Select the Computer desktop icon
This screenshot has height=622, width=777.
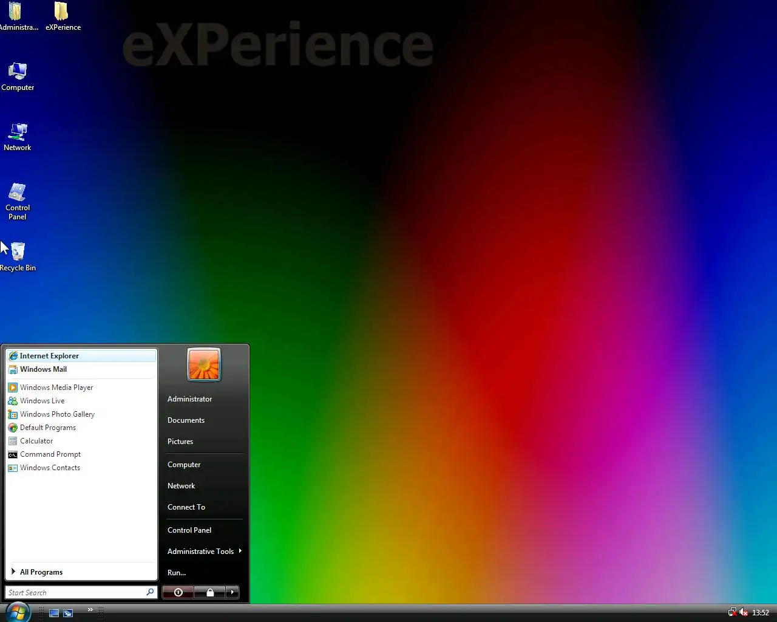[x=18, y=77]
